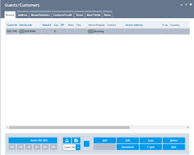Skip back several records
194x155 pixels.
click(20, 147)
